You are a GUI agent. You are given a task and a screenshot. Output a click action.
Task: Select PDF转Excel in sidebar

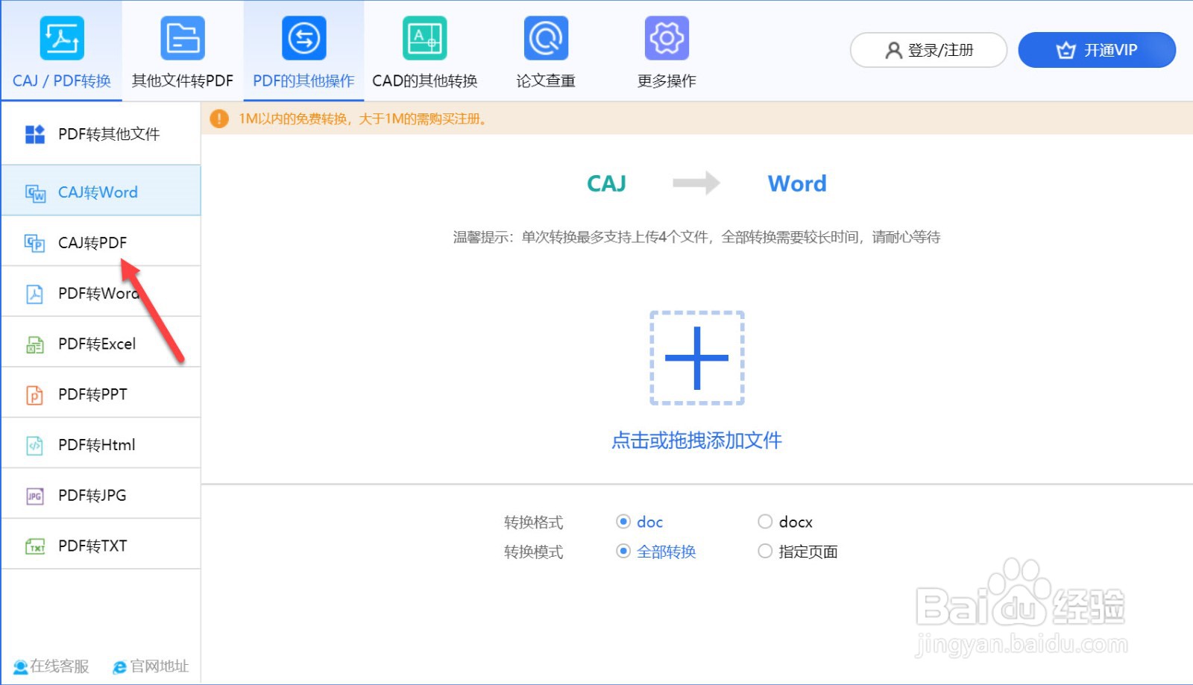101,342
